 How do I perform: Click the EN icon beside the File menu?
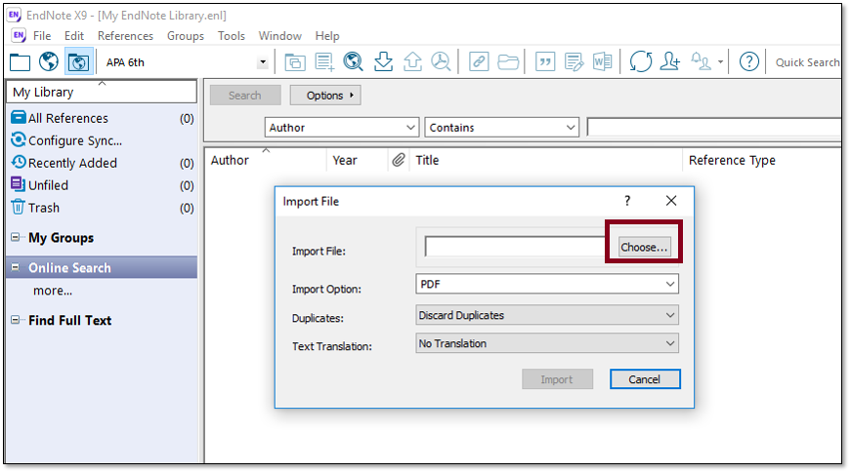[x=19, y=36]
